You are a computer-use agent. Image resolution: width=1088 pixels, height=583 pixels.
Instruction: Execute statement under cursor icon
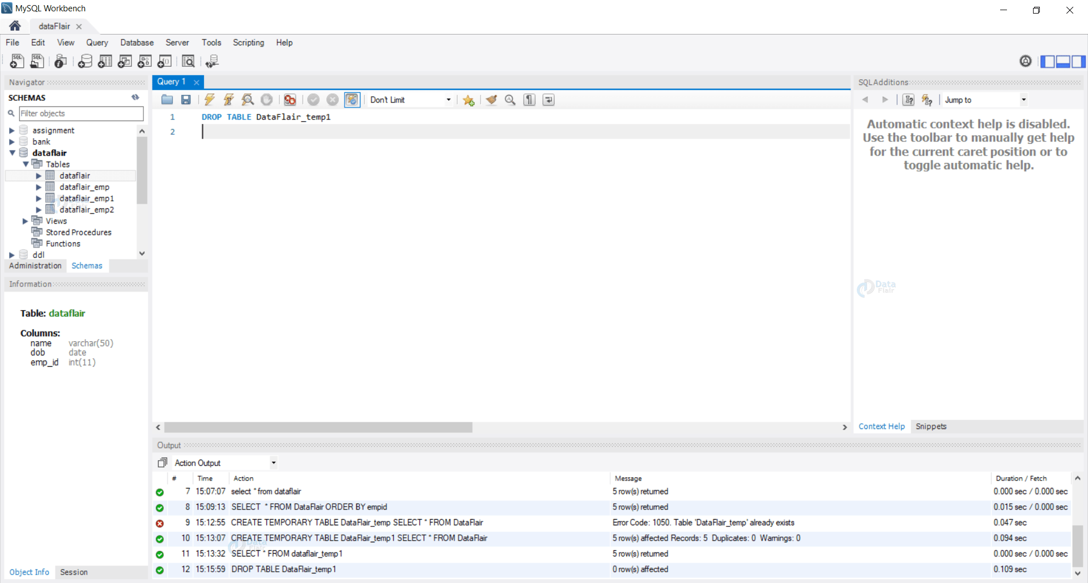pyautogui.click(x=228, y=100)
